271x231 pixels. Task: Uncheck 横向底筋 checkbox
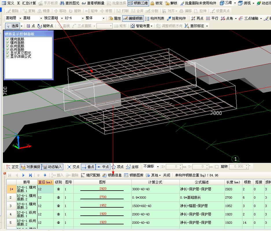(x=8, y=39)
